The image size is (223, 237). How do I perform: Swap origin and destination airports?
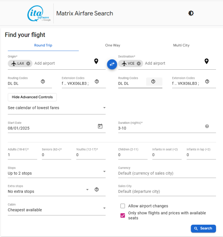coord(112,64)
